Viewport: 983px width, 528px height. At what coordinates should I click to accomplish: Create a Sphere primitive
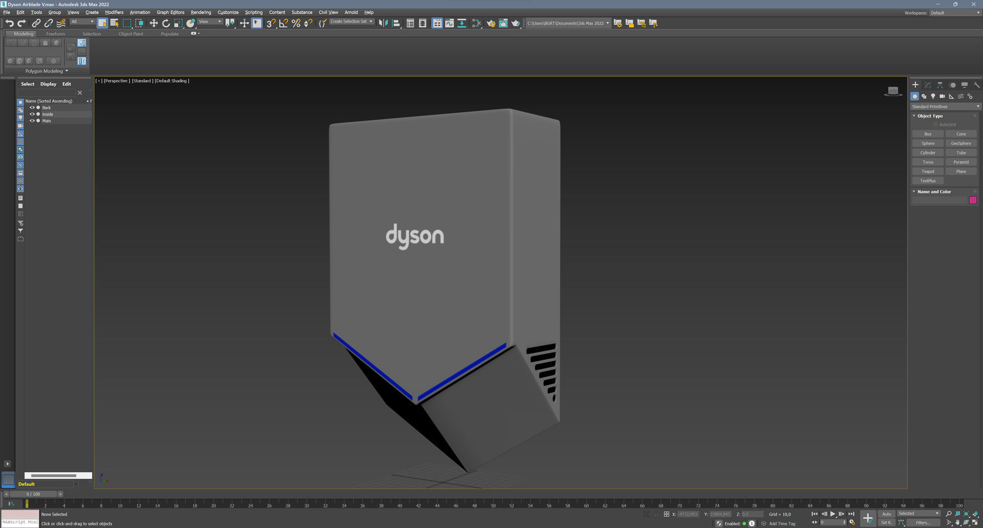click(x=928, y=143)
